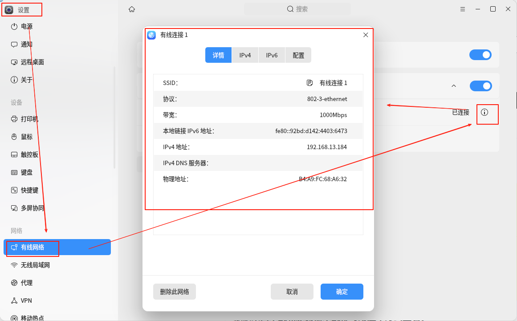Open 无线局域网 wireless settings
The image size is (517, 321).
[x=35, y=265]
